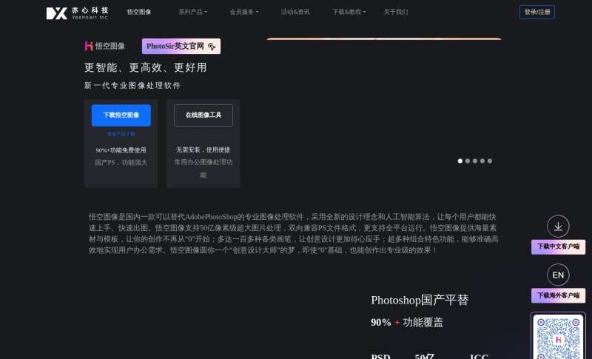Open the 活动&资讯 menu item
Screen dimensions: 592x359
[x=295, y=13]
